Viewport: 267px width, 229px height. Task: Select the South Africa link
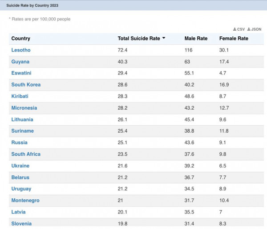point(26,154)
